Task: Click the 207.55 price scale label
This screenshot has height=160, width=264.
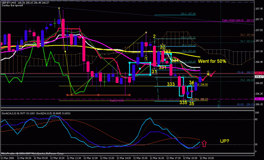Action: [x=259, y=30]
